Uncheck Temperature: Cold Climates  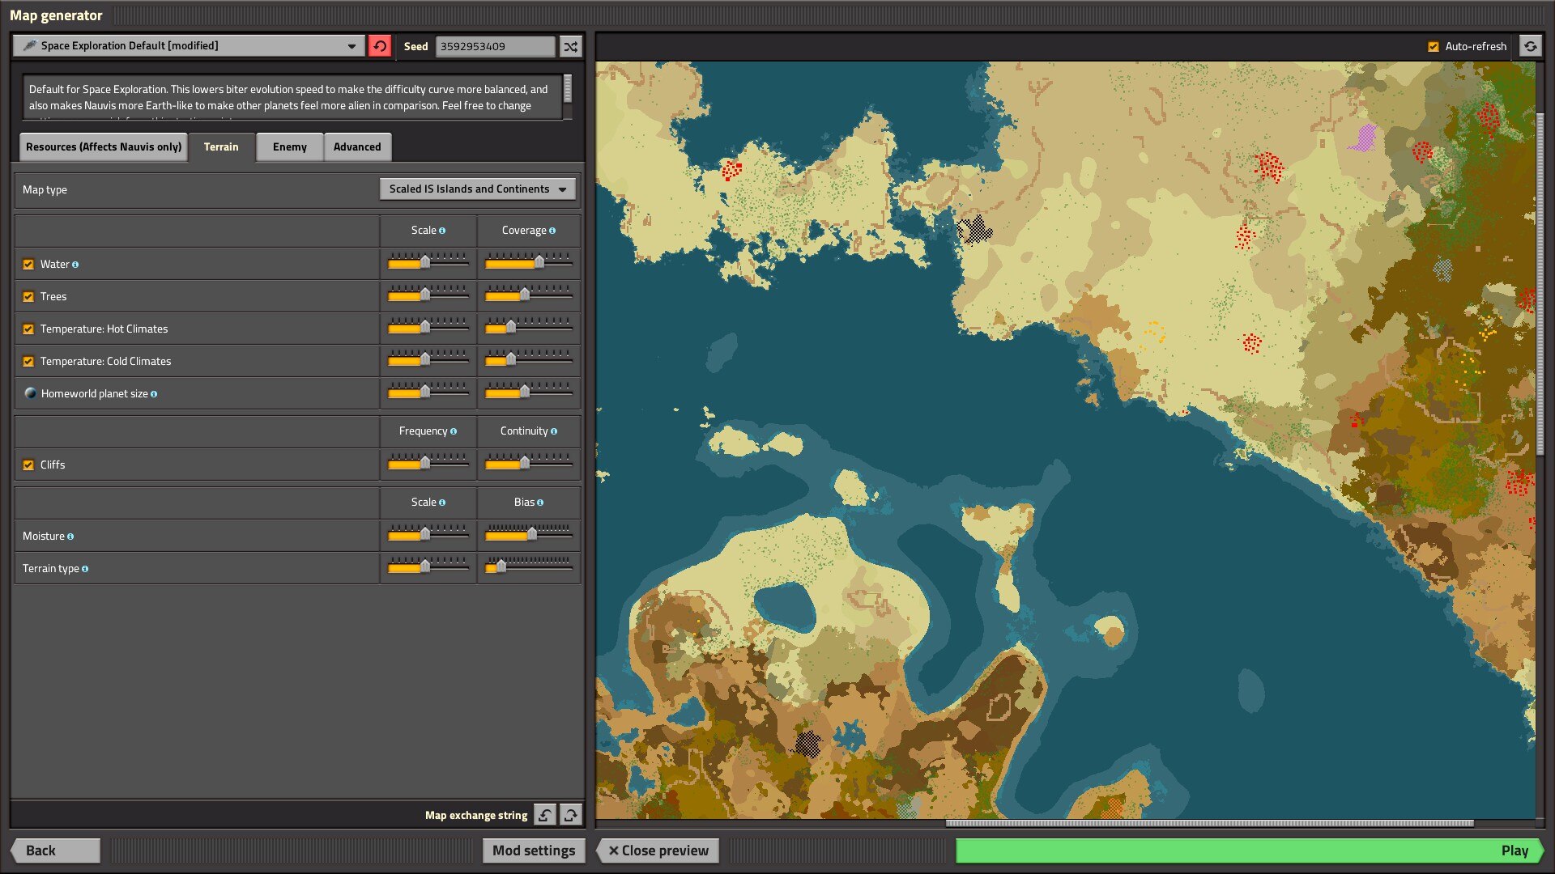pyautogui.click(x=28, y=362)
